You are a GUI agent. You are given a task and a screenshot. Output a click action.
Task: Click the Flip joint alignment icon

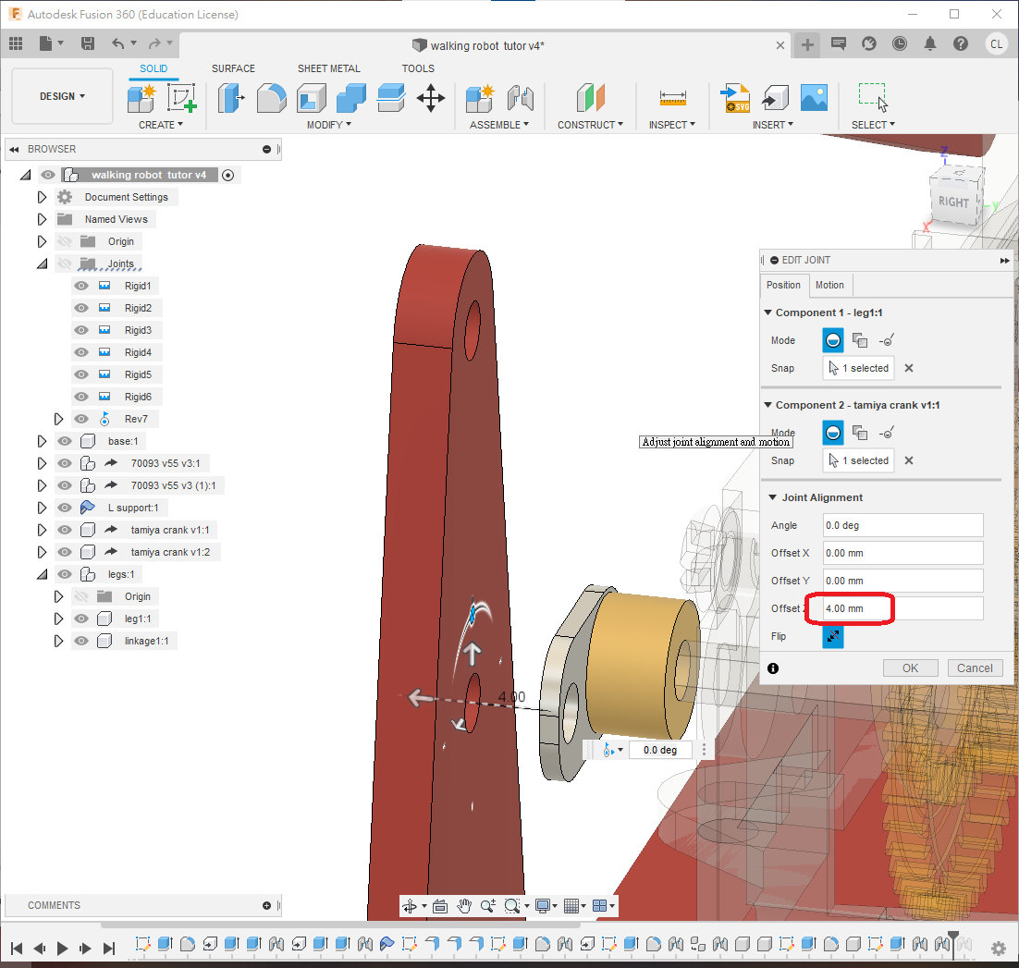click(x=832, y=637)
